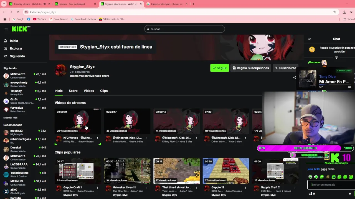Expand Mostrar más in the following list

(11, 117)
